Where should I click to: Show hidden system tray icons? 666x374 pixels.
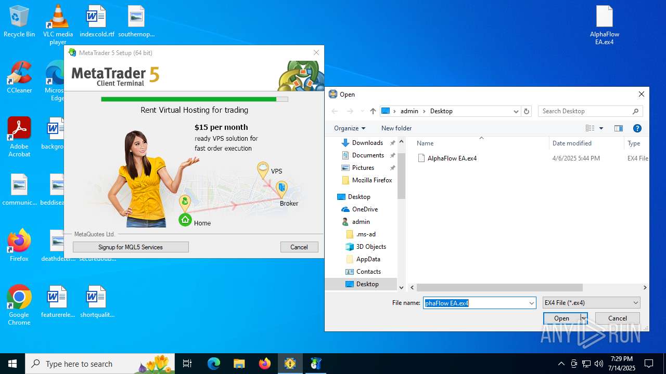click(561, 364)
